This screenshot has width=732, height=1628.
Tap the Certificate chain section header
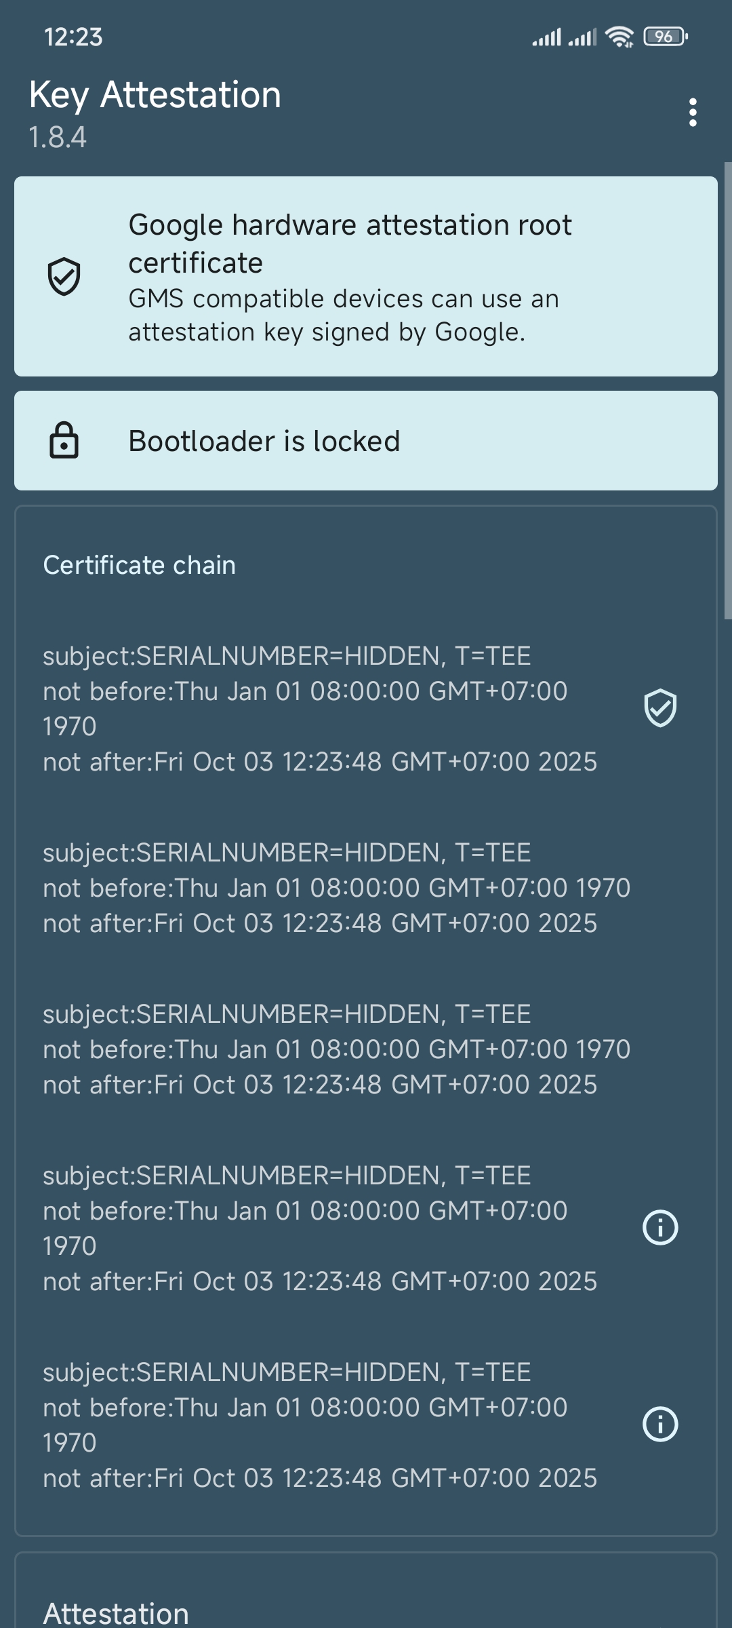[x=140, y=565]
